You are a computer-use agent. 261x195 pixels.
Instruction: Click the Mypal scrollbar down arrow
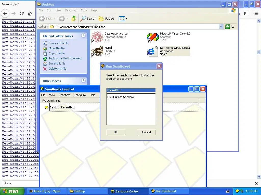pos(259,177)
